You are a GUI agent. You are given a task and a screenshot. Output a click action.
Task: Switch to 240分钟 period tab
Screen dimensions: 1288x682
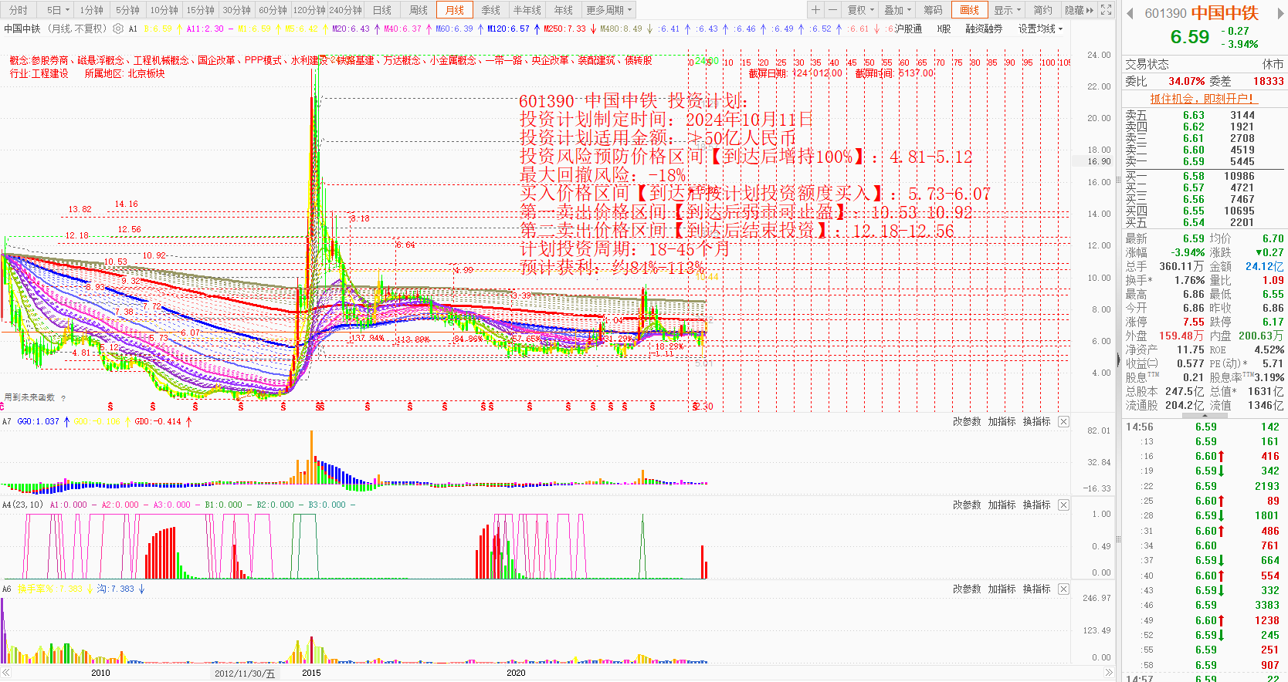[345, 10]
